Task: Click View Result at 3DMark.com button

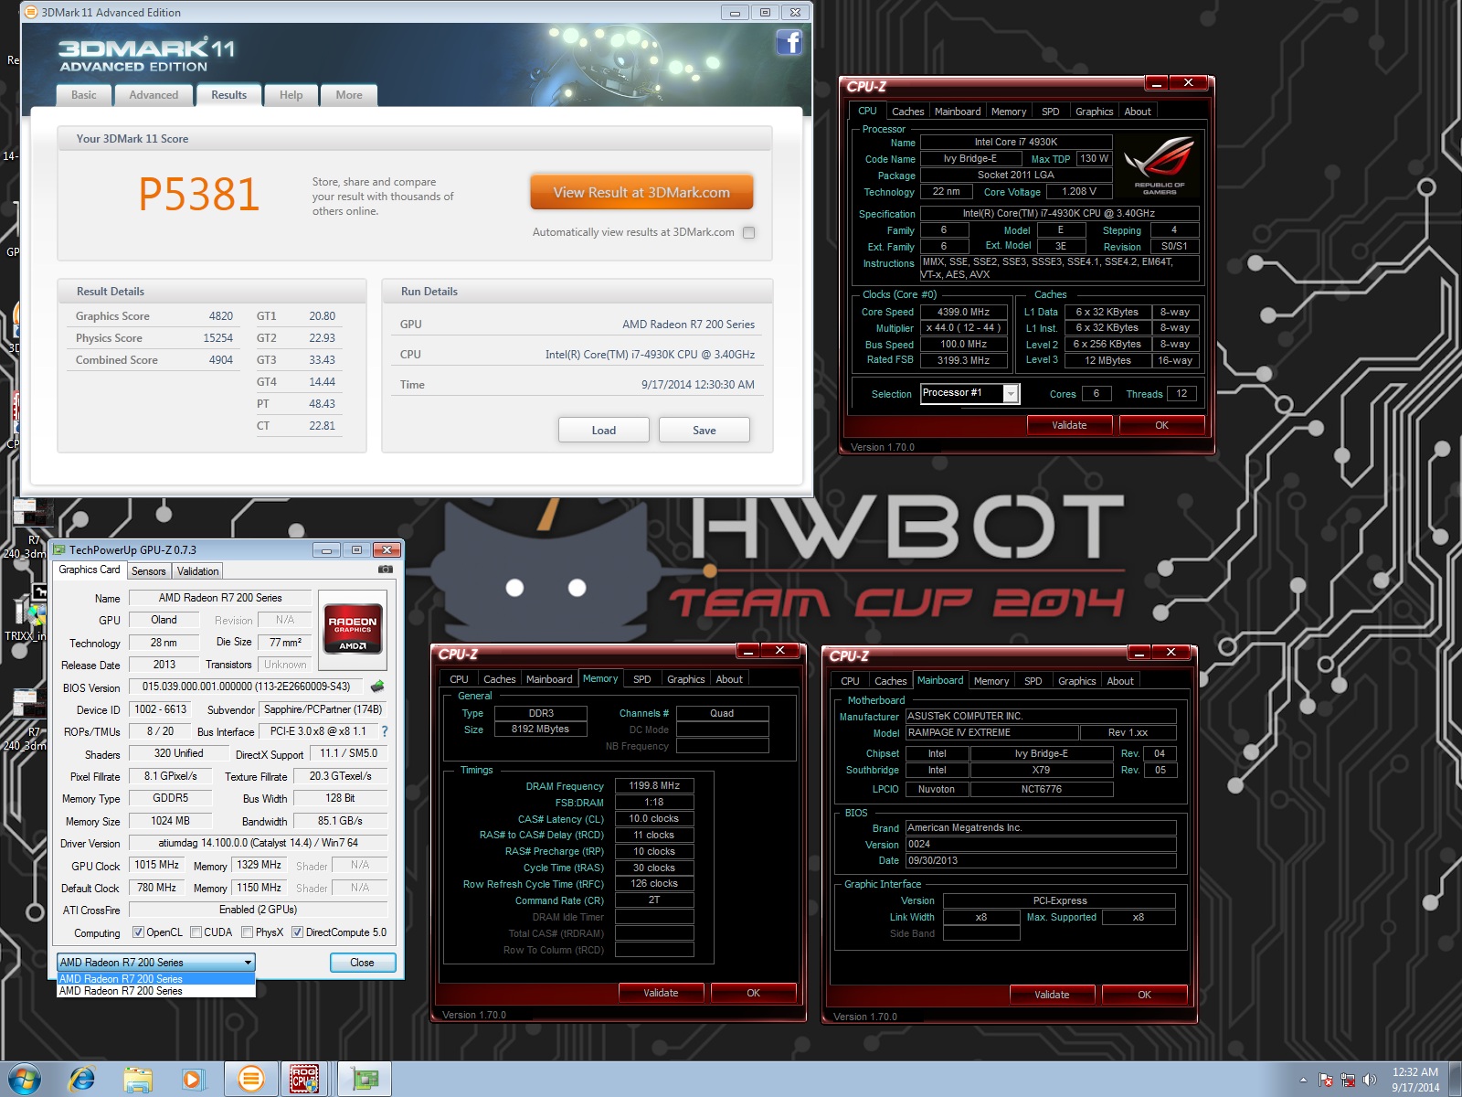Action: pyautogui.click(x=641, y=192)
